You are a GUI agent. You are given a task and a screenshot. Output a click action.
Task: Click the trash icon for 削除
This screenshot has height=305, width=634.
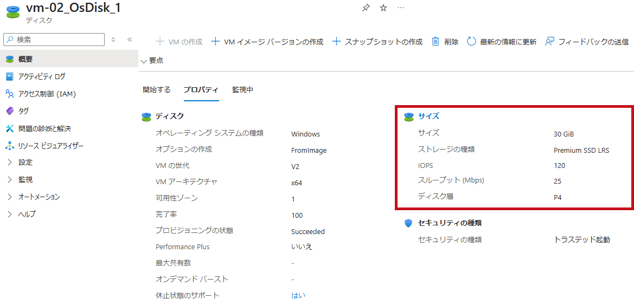pyautogui.click(x=436, y=42)
